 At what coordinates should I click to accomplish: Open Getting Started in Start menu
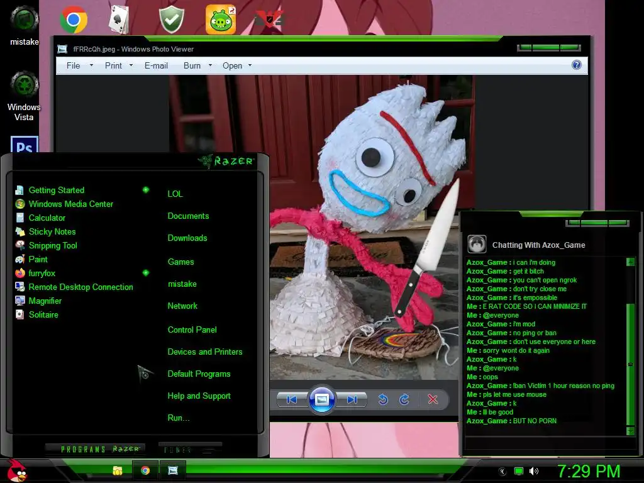[56, 190]
